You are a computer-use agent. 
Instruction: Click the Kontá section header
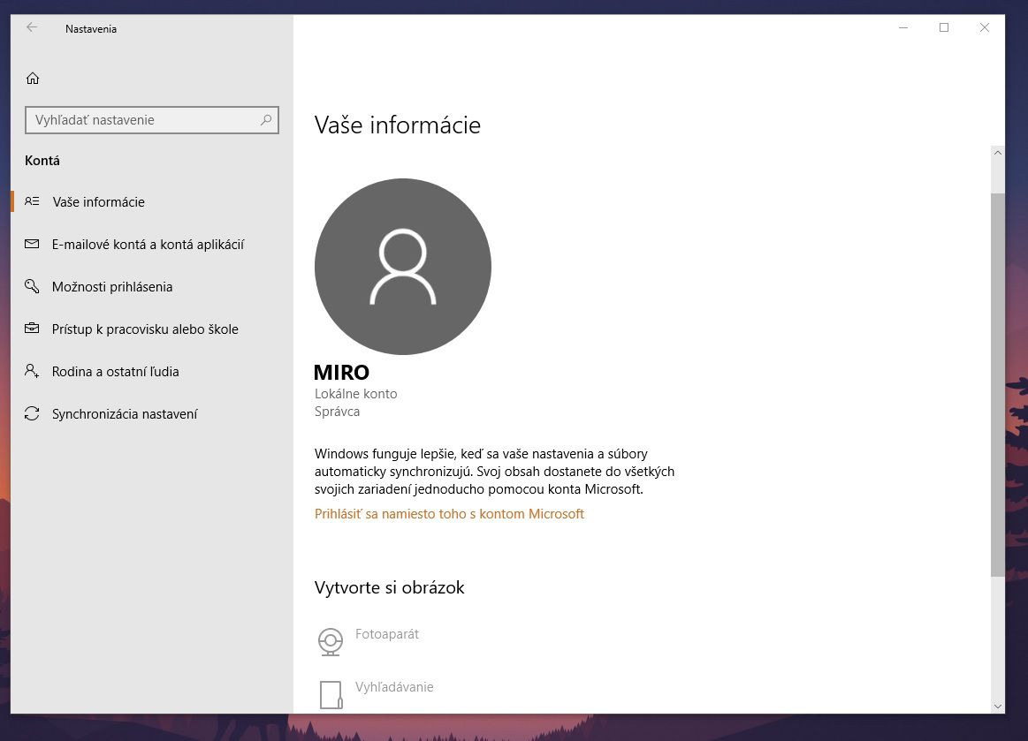[x=42, y=161]
